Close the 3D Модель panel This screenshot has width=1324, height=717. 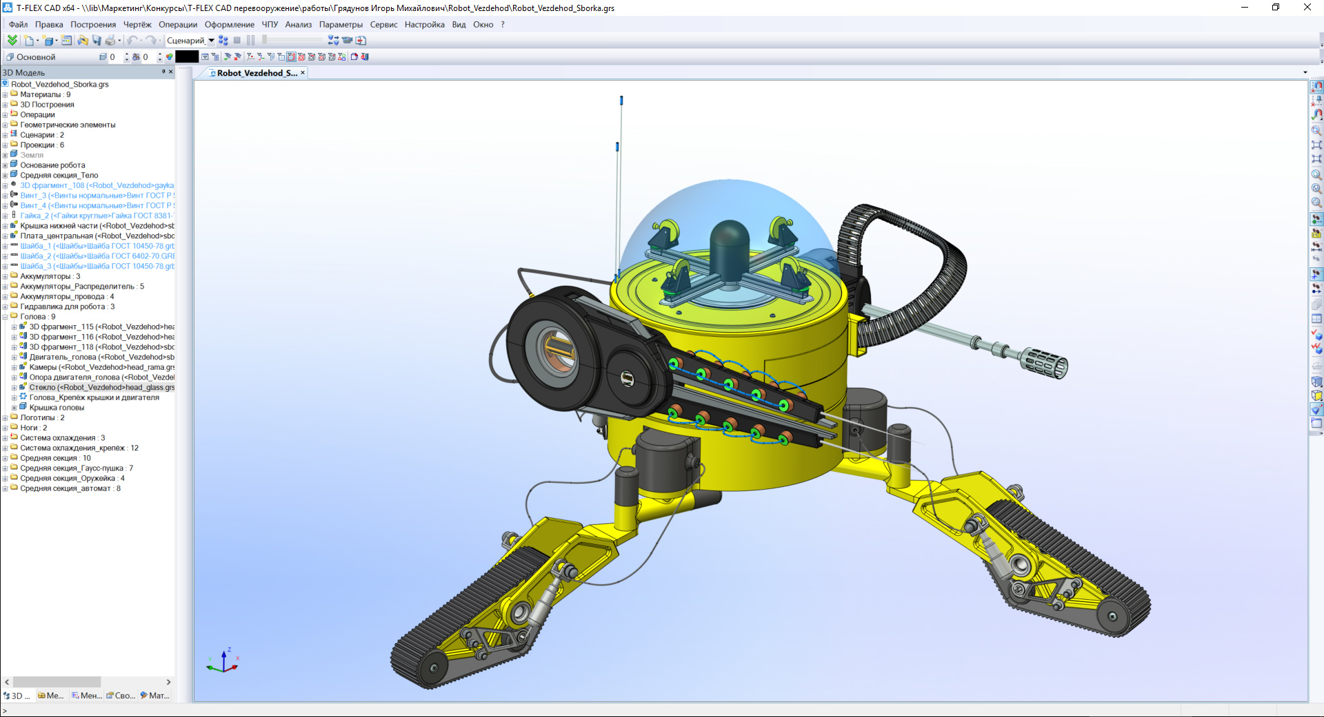click(x=171, y=72)
